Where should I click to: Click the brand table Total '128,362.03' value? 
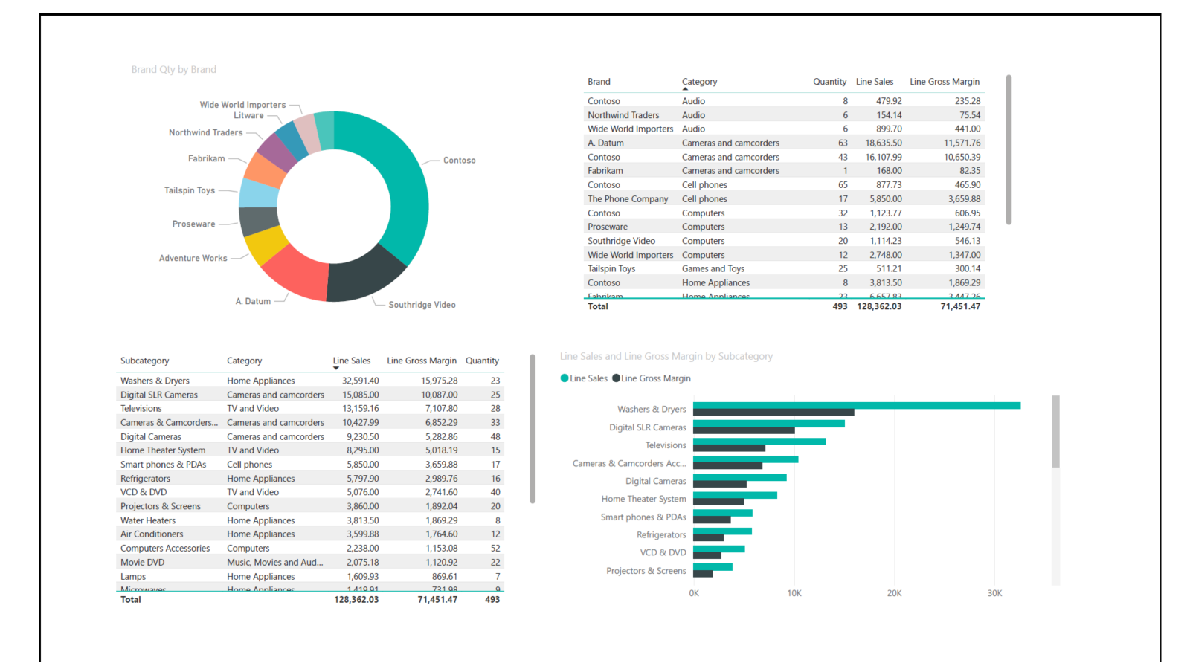pyautogui.click(x=879, y=306)
